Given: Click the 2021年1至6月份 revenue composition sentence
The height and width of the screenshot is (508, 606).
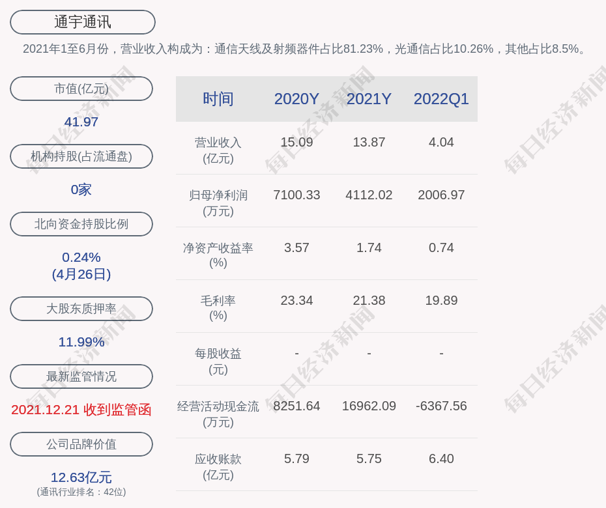Looking at the screenshot, I should [305, 49].
